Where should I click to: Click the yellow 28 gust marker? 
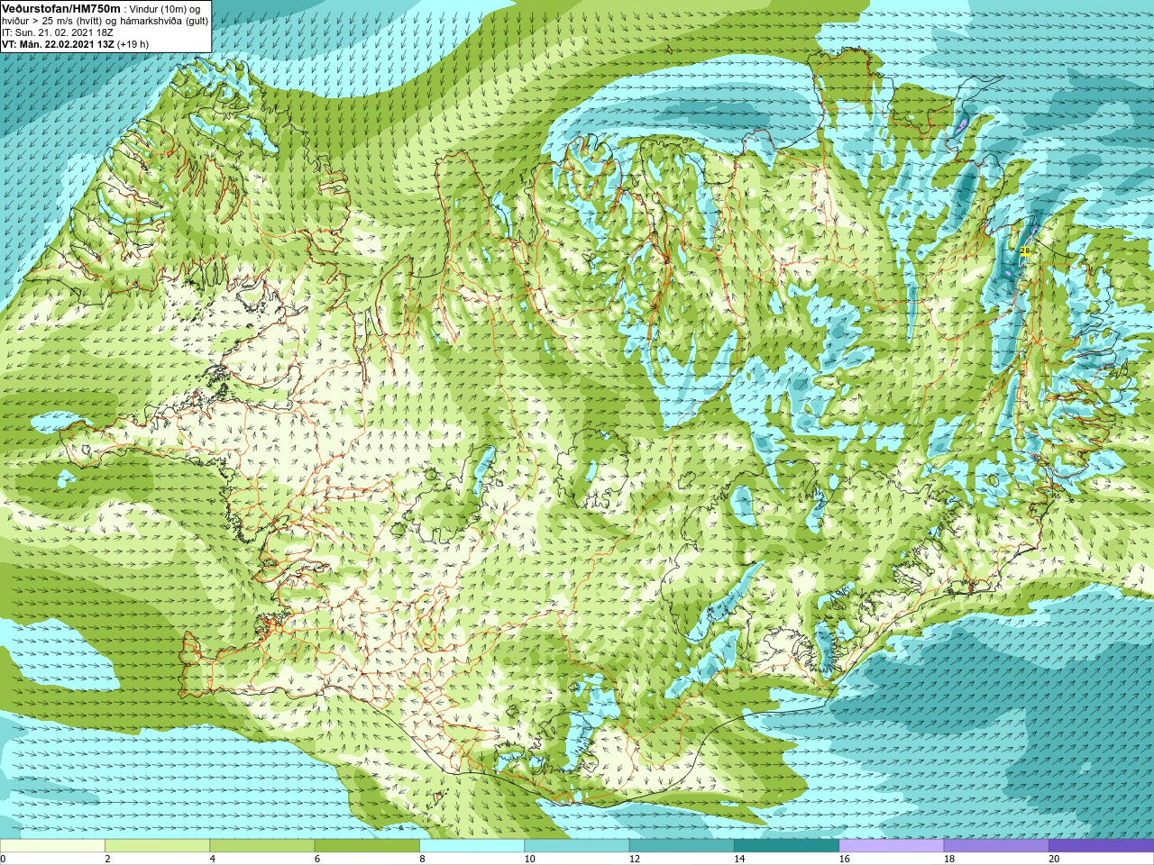pos(1024,250)
